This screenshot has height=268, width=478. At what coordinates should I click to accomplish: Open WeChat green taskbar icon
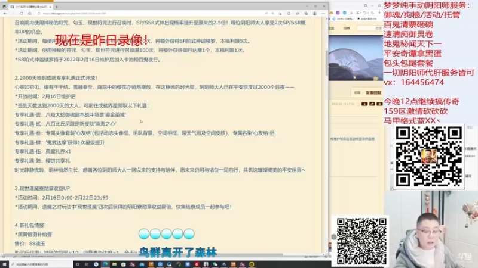215,264
